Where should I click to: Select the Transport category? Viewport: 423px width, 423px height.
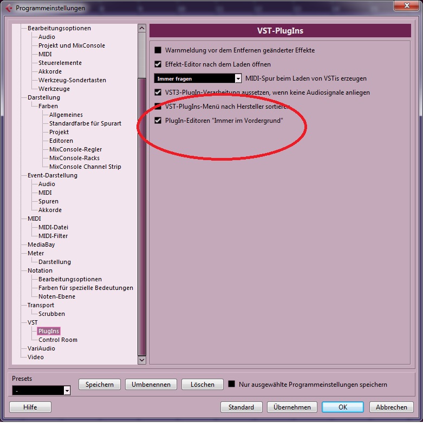tap(41, 305)
